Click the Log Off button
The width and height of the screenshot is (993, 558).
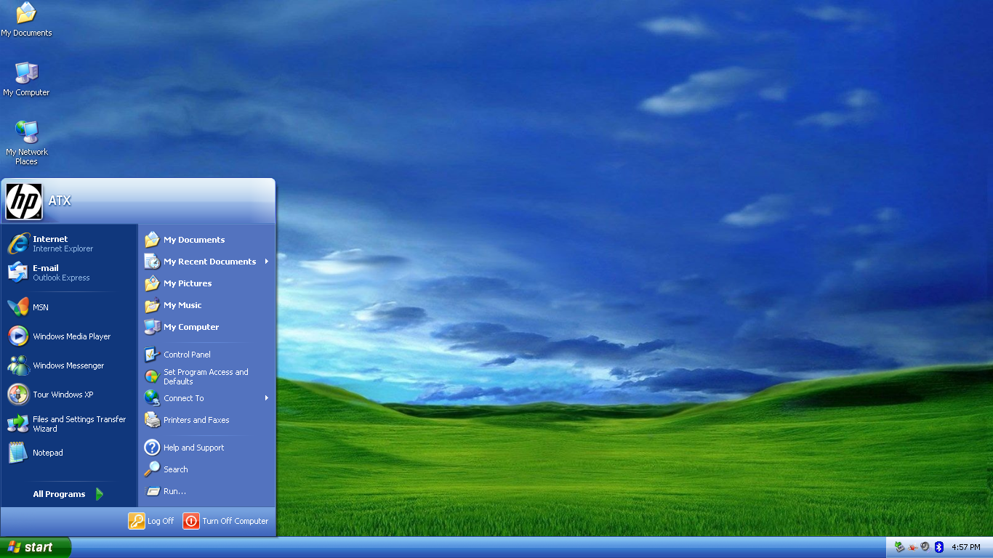tap(152, 521)
